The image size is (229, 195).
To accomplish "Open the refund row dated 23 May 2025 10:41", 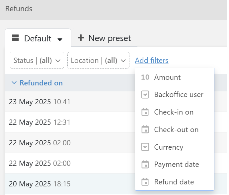I will pos(39,102).
